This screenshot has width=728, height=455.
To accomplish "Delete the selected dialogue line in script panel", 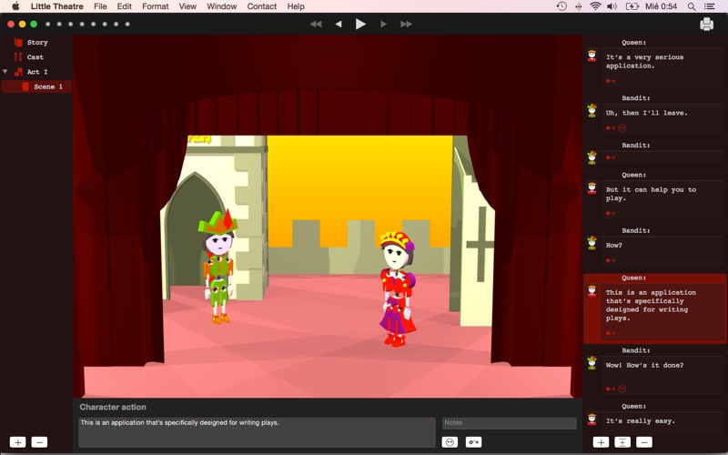I will tap(644, 442).
